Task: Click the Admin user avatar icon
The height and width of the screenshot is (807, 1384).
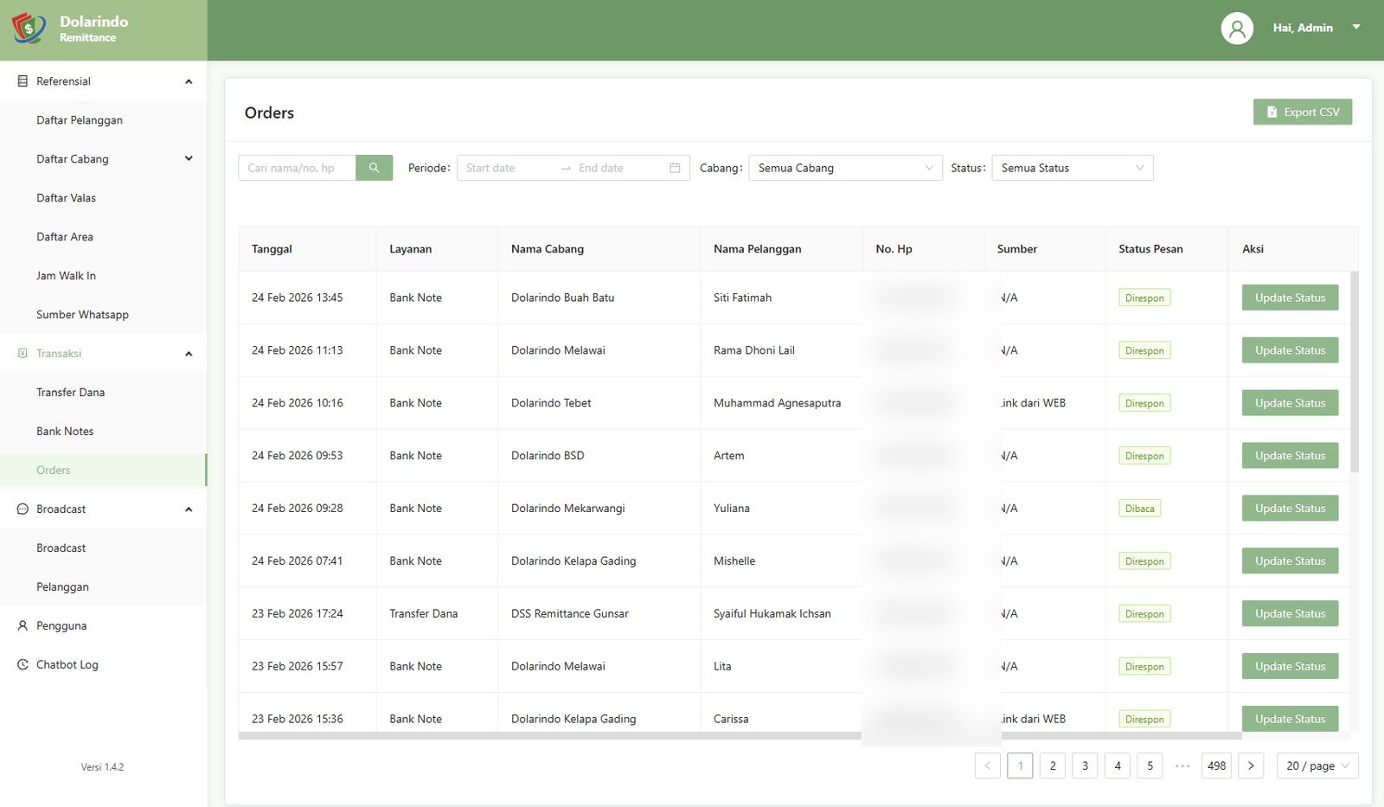Action: (1237, 29)
